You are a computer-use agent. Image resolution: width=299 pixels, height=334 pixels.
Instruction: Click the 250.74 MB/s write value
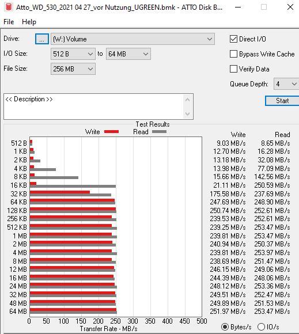click(x=228, y=210)
